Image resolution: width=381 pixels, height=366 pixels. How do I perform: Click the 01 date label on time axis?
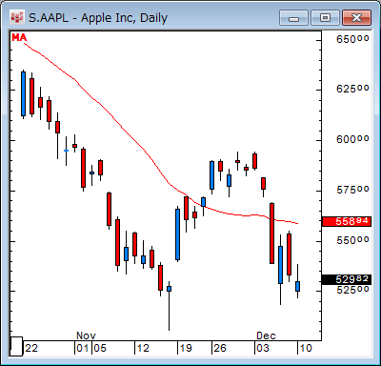tap(83, 349)
